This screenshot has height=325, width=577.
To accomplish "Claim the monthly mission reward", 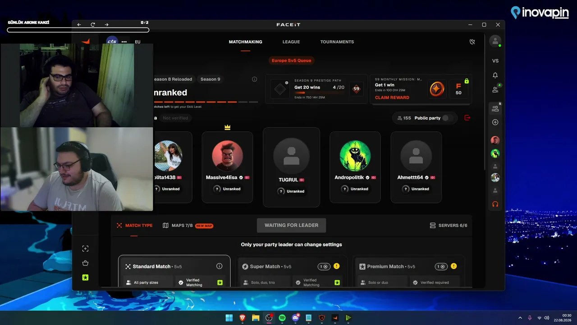I will click(392, 97).
